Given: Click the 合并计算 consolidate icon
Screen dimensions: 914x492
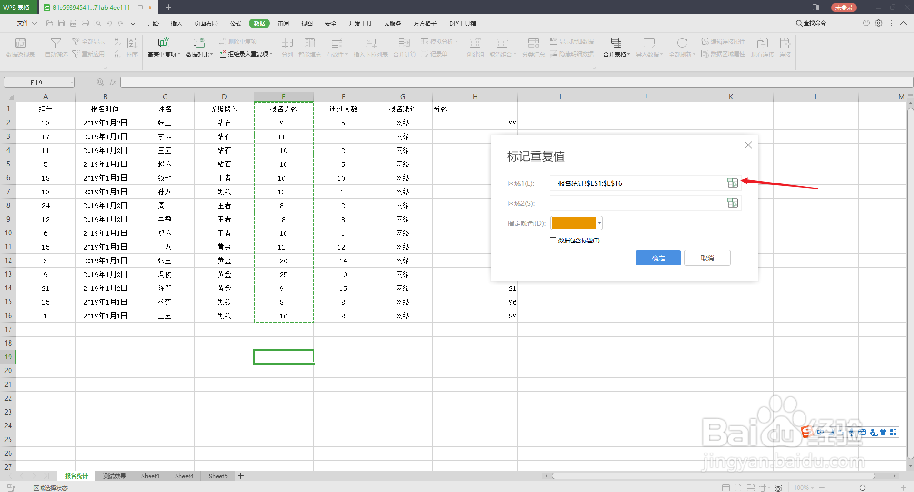Looking at the screenshot, I should pos(404,43).
